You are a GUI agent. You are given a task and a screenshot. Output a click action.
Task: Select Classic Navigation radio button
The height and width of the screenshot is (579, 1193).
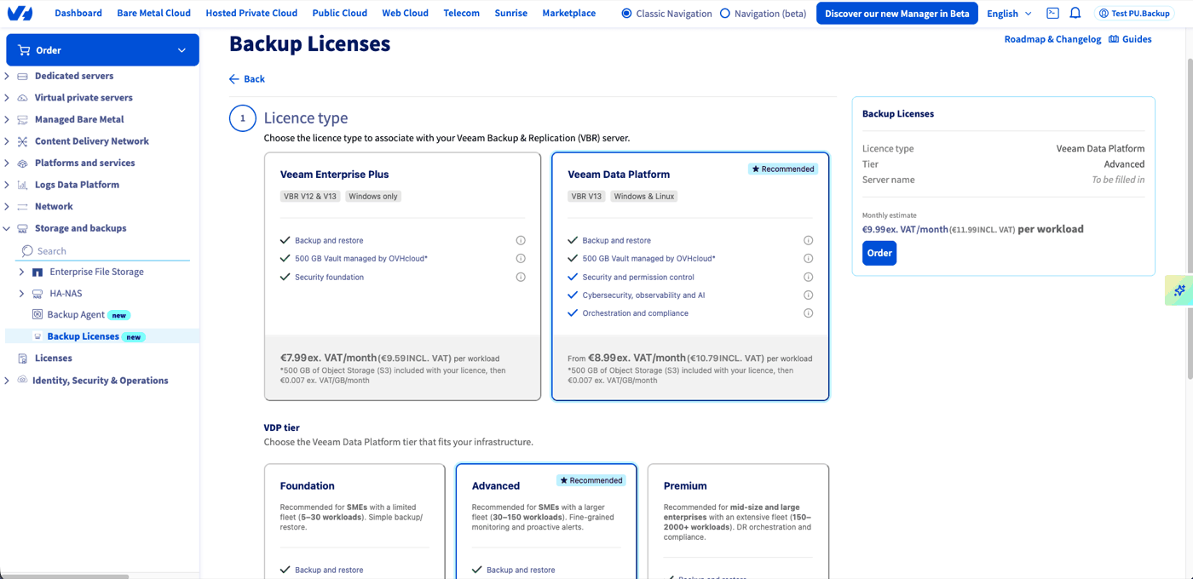626,14
